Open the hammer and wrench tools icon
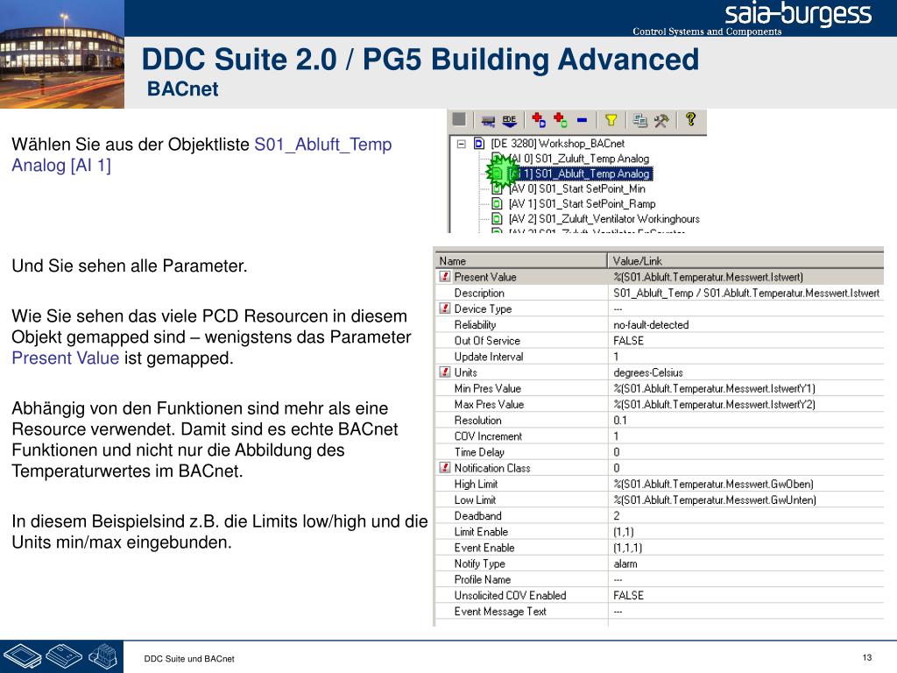This screenshot has width=897, height=673. click(661, 120)
